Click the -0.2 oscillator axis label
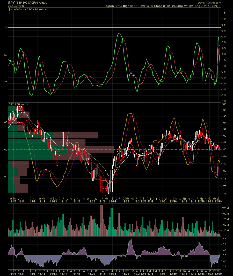Viewport: 233px width, 276px height. 224,266
